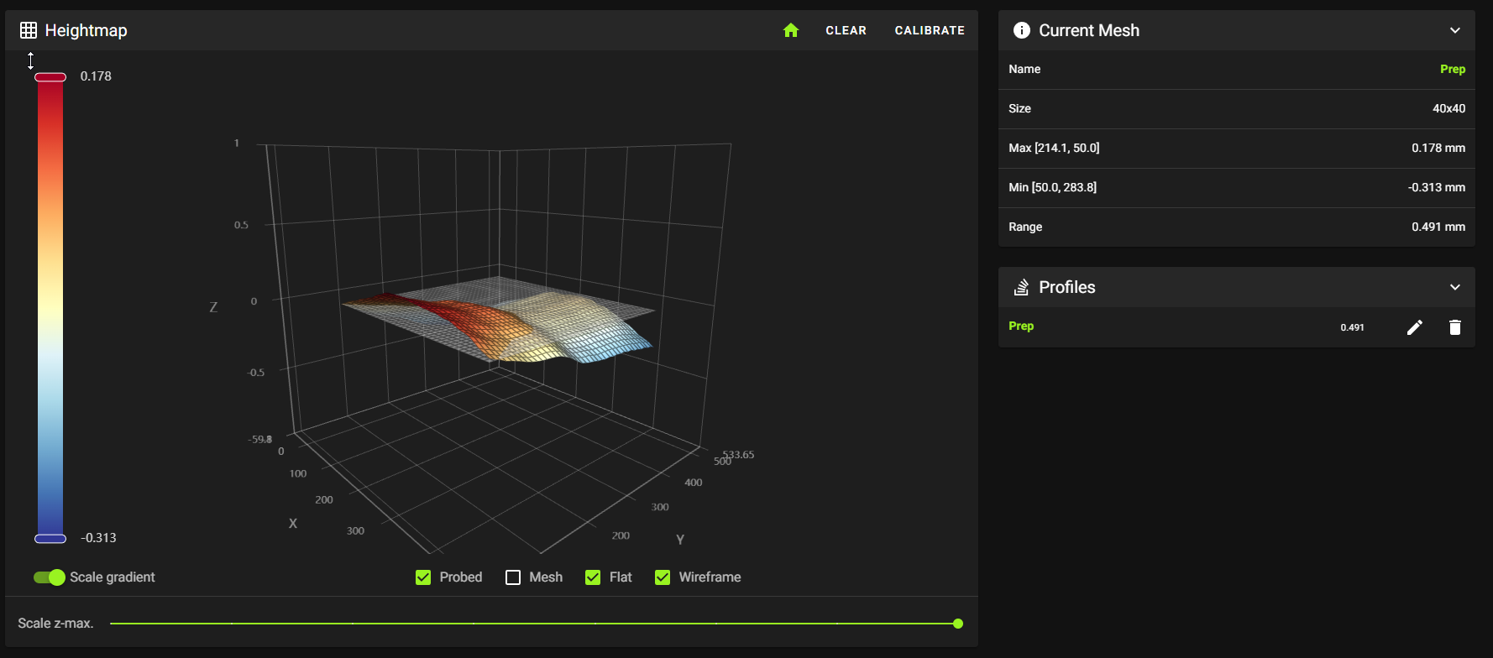This screenshot has width=1493, height=658.
Task: Enable the Mesh checkbox
Action: tap(513, 577)
